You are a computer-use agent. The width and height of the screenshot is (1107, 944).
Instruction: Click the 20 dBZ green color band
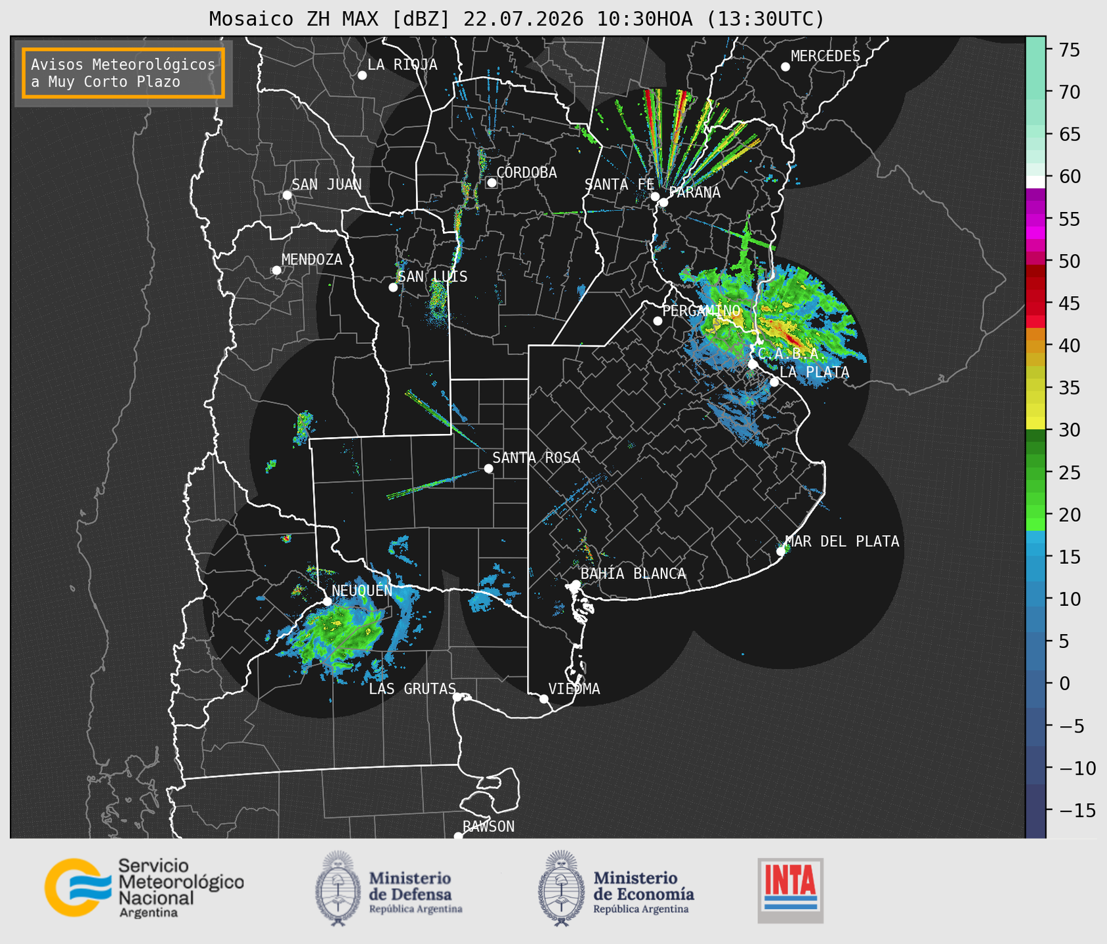[x=1035, y=515]
